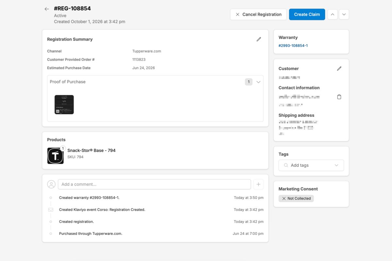
Task: Open the proof of purchase thumbnail
Action: coord(64,104)
